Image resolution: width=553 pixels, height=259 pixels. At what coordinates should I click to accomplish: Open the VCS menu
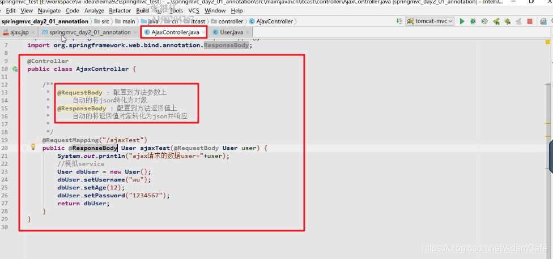[x=194, y=11]
